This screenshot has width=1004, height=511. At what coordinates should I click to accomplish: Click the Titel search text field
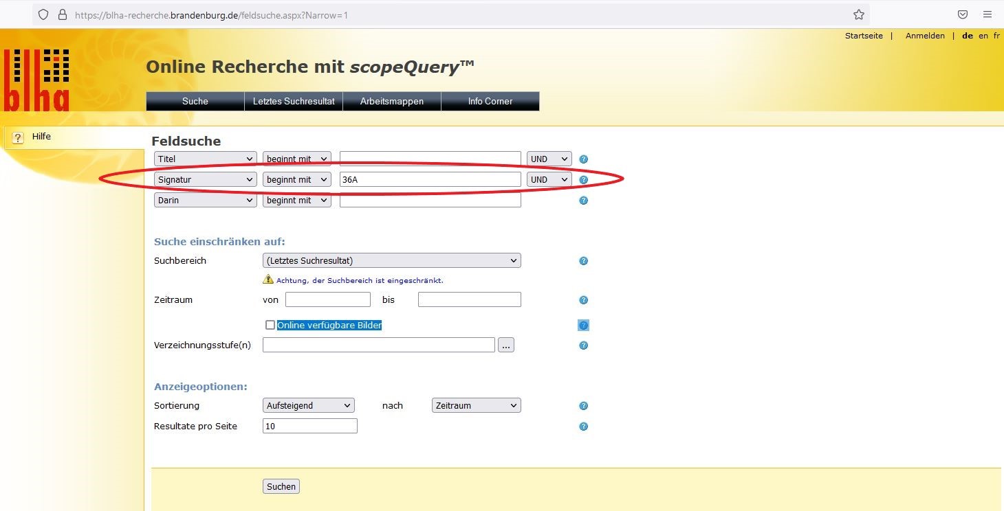pos(430,159)
